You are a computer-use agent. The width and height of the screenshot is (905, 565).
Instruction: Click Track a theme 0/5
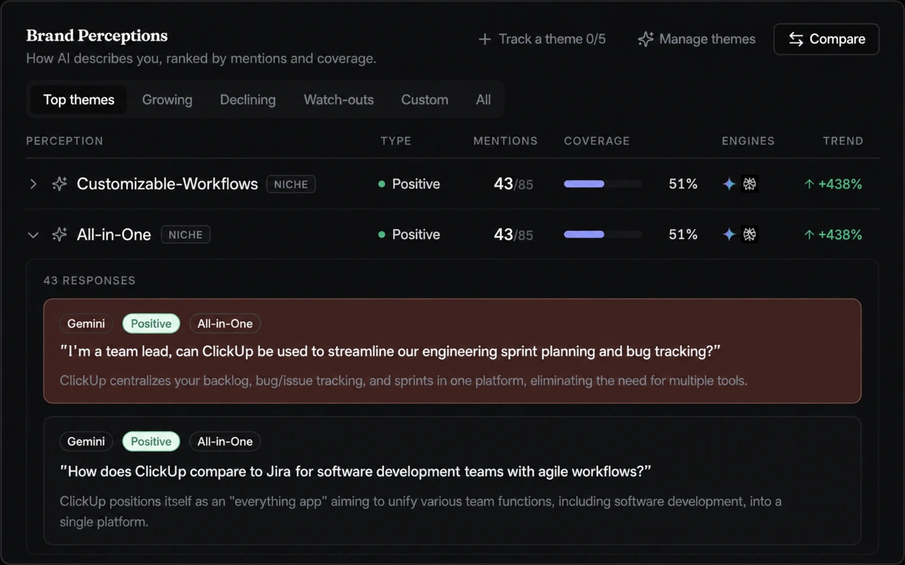point(542,39)
